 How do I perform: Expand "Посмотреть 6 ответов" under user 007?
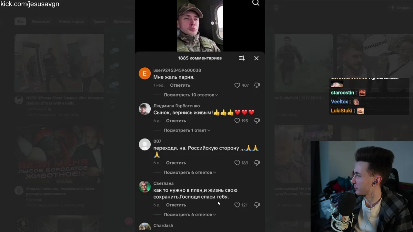point(190,172)
